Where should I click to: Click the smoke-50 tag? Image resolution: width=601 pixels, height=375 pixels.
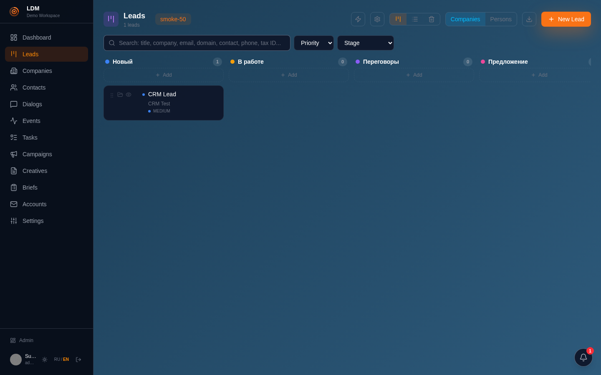[173, 19]
